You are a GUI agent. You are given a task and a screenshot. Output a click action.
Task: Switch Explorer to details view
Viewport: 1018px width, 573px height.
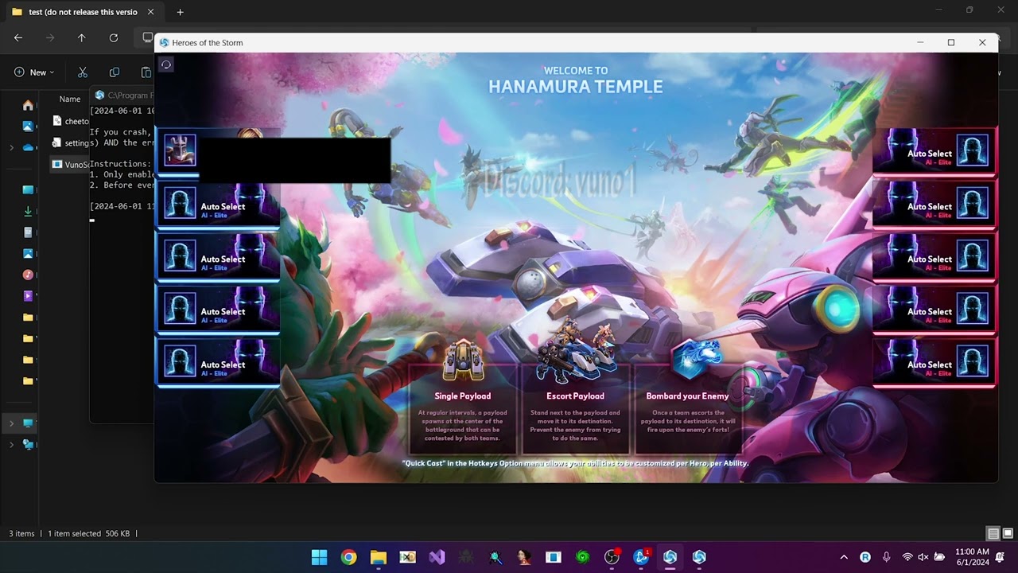[993, 533]
